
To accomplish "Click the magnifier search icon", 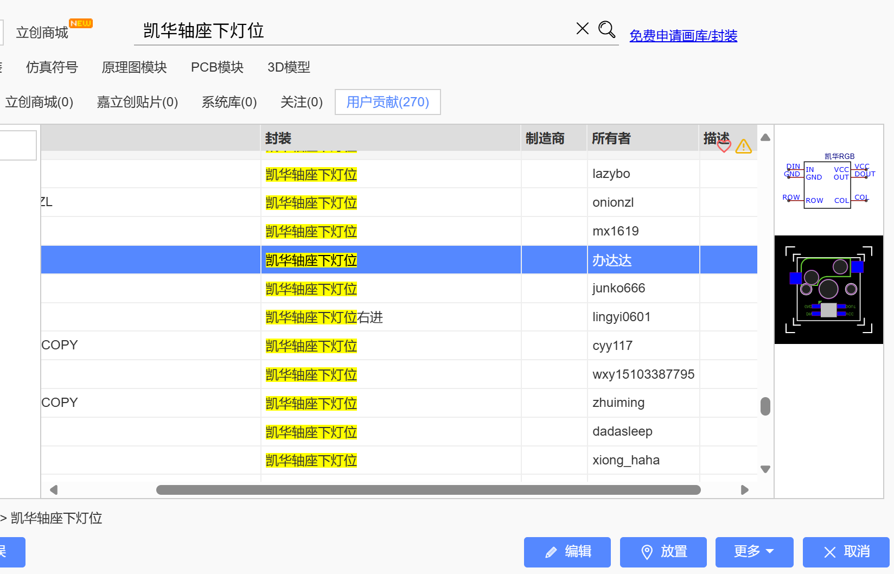I will [606, 29].
